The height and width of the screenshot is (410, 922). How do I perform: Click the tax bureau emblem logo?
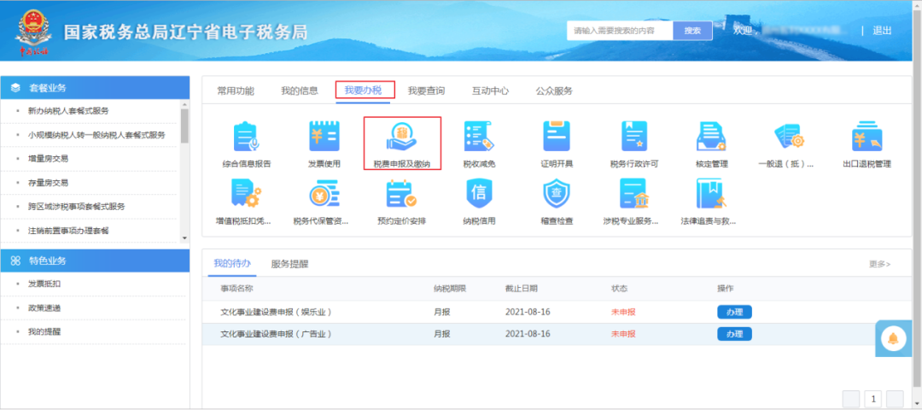coord(33,31)
